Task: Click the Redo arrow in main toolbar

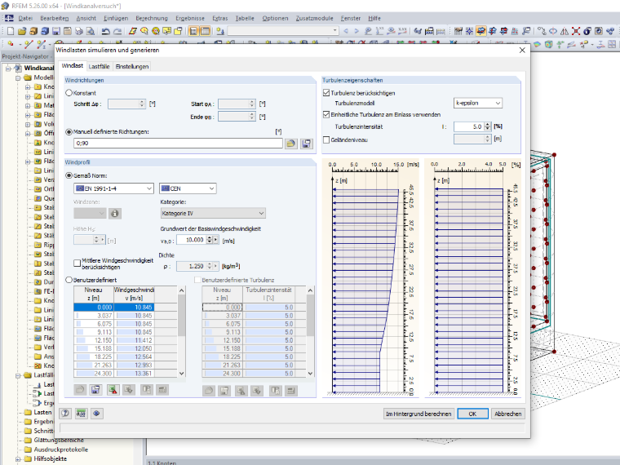Action: click(x=117, y=31)
